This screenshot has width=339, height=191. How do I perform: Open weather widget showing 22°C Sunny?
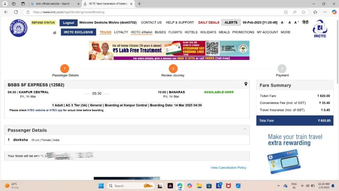pyautogui.click(x=12, y=186)
